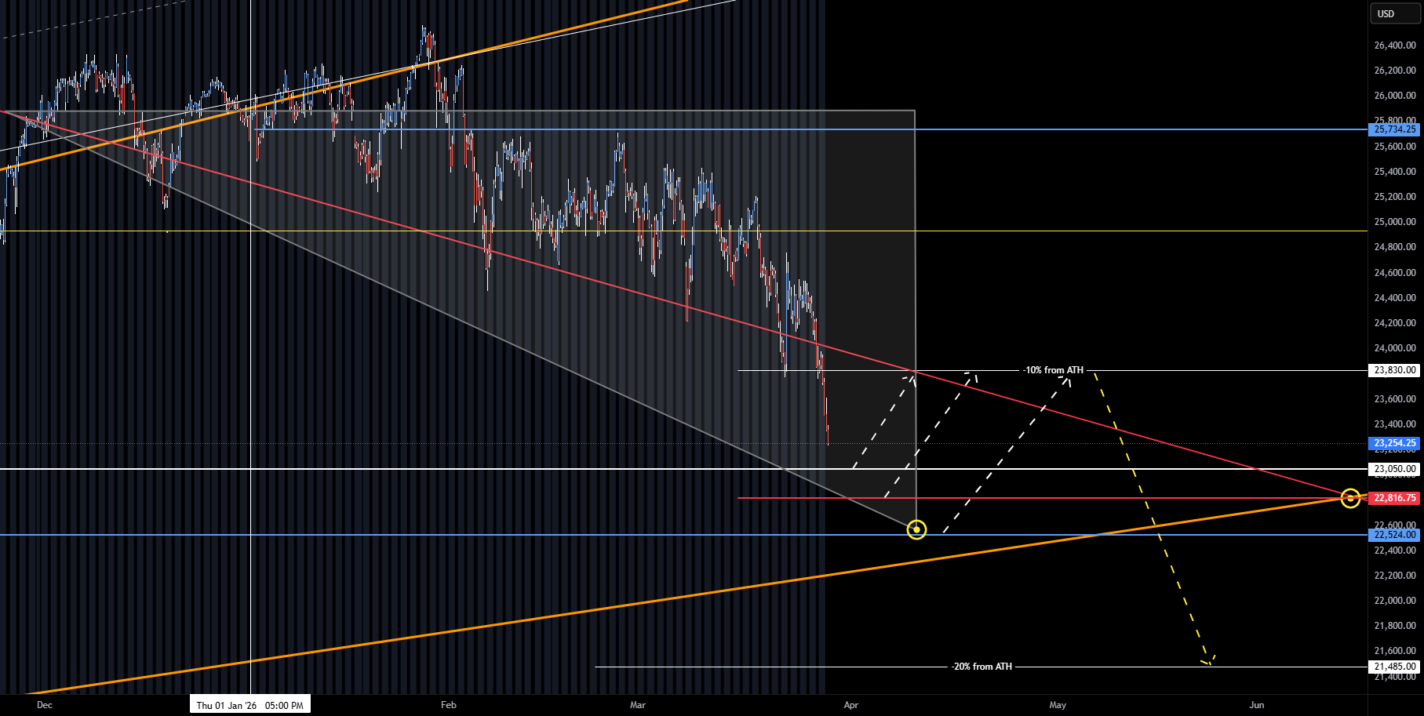Click the blue 25,734.25 price label
This screenshot has width=1424, height=716.
click(x=1394, y=129)
